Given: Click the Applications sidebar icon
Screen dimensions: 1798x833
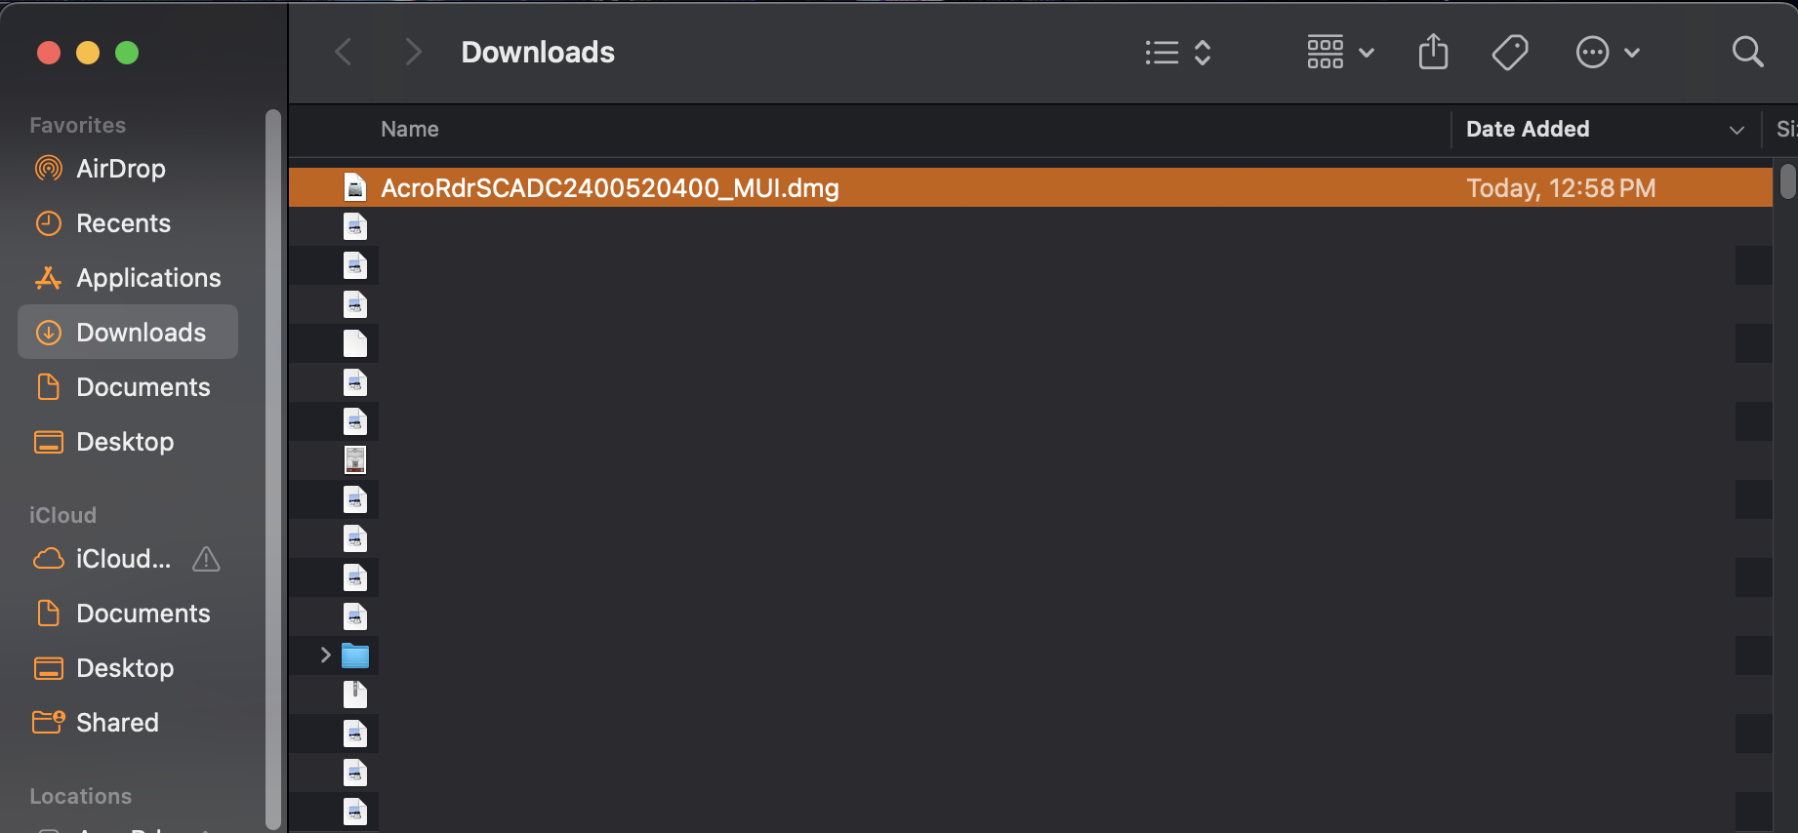Looking at the screenshot, I should coord(48,278).
